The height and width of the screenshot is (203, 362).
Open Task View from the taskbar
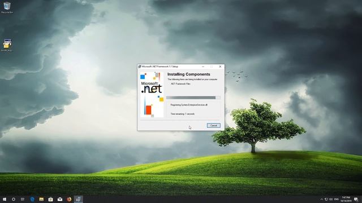(x=23, y=199)
